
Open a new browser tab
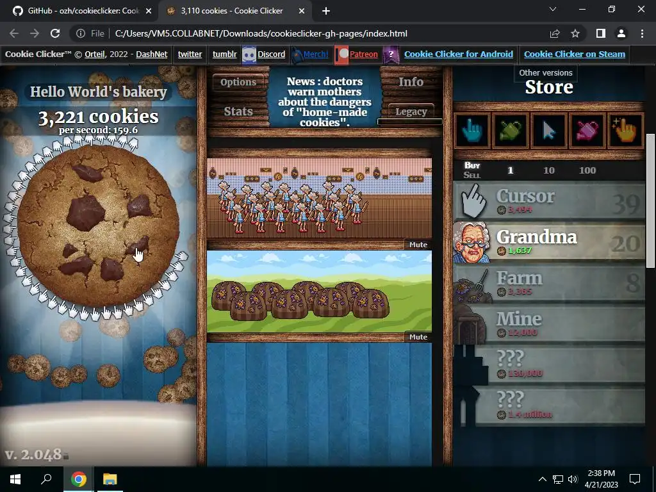click(326, 11)
